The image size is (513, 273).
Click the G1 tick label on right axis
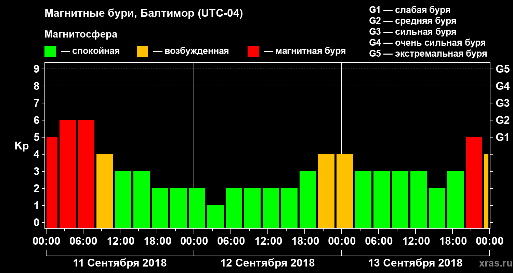pyautogui.click(x=503, y=137)
